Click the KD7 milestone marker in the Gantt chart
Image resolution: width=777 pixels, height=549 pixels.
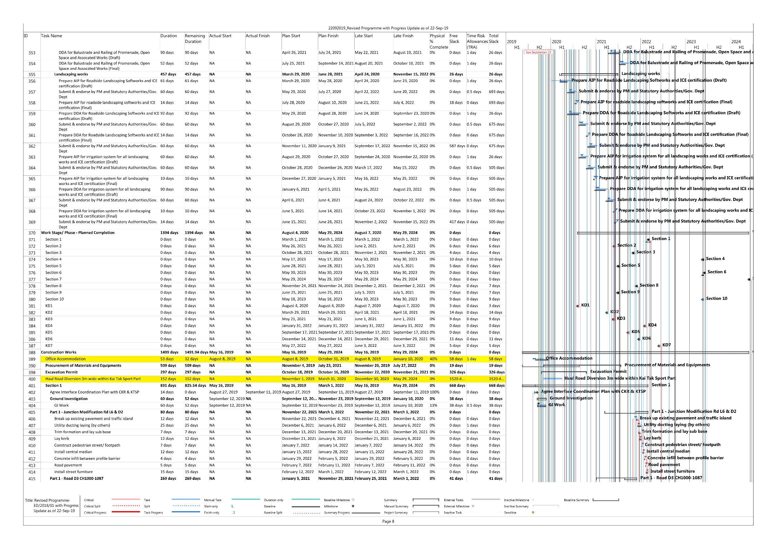click(659, 346)
